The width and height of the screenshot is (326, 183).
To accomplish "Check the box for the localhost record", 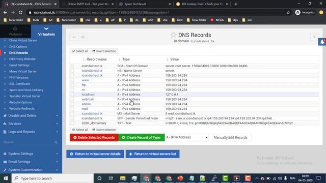I will (72, 95).
